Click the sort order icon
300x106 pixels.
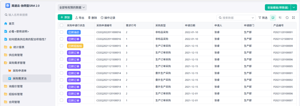280,18
